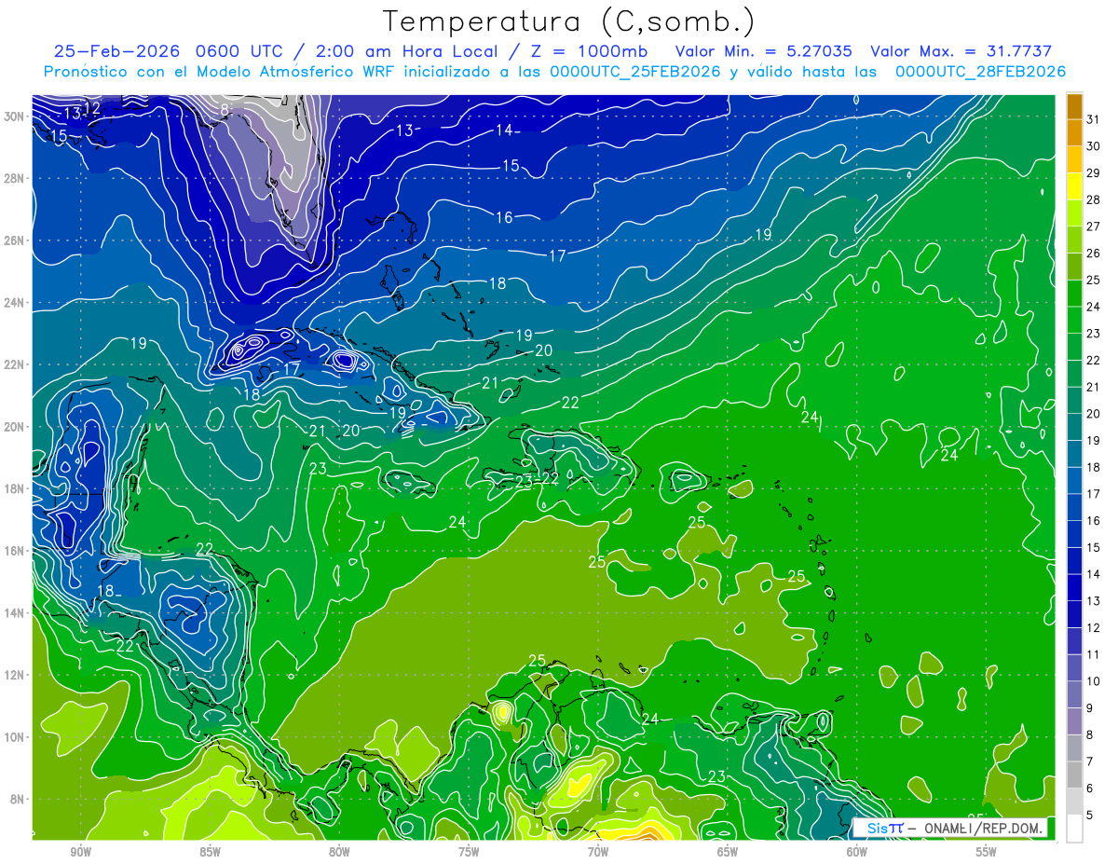Screen dimensions: 1118x864
Task: Select the legend scale number 10
Action: (x=1094, y=681)
